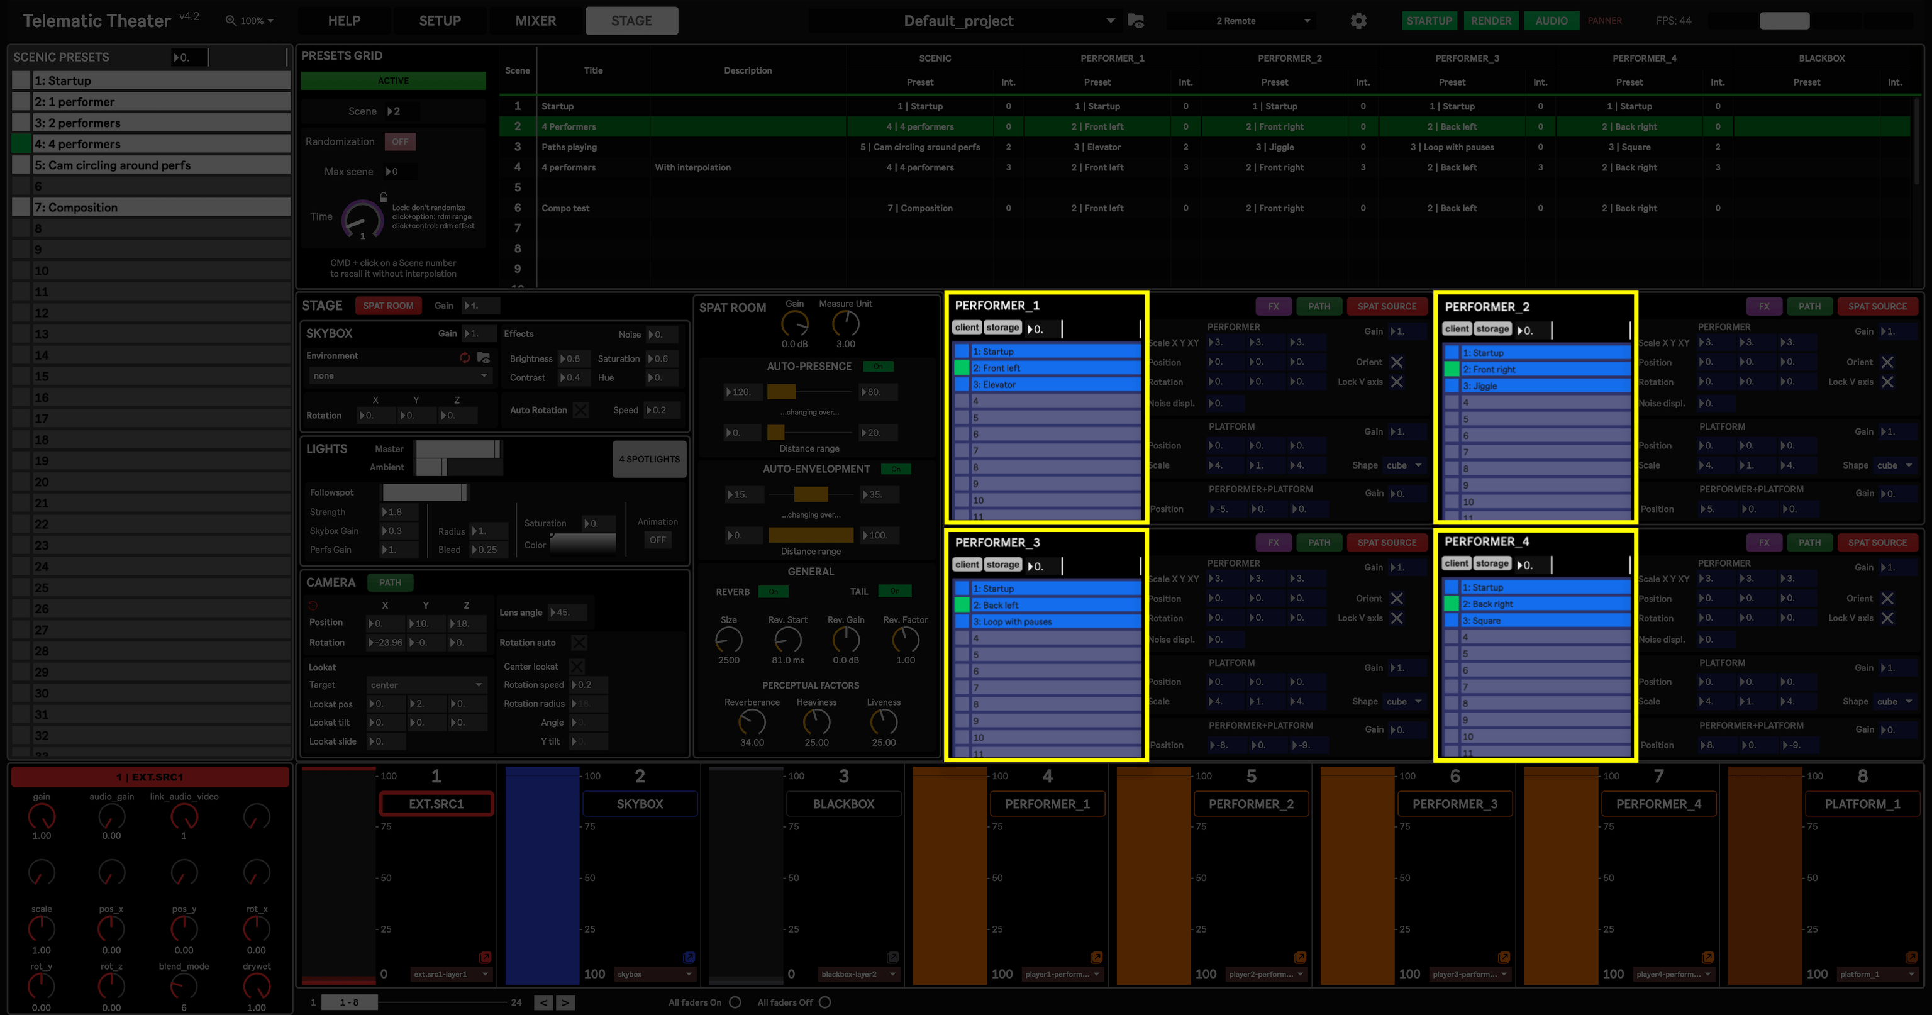This screenshot has height=1015, width=1932.
Task: Pop out the BLACKBOX channel window icon
Action: (x=892, y=957)
